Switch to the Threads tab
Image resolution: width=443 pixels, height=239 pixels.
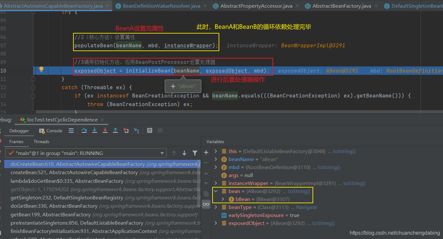point(41,142)
